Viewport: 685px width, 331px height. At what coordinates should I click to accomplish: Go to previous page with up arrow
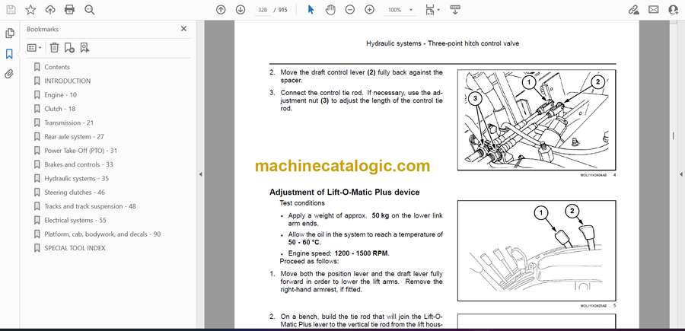(x=221, y=10)
